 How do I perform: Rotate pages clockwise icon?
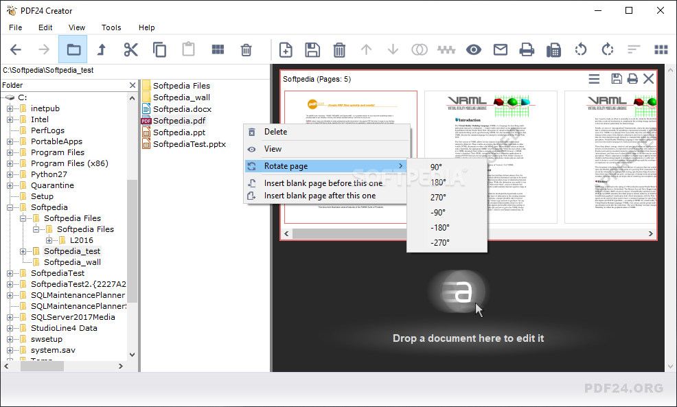tap(608, 50)
